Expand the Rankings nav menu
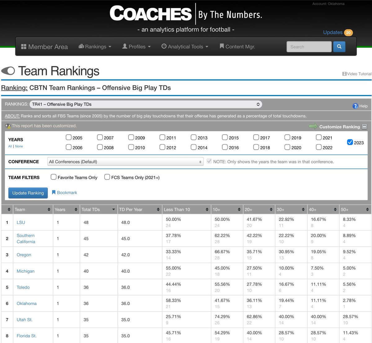Screen dimensions: 372x343 coord(95,47)
